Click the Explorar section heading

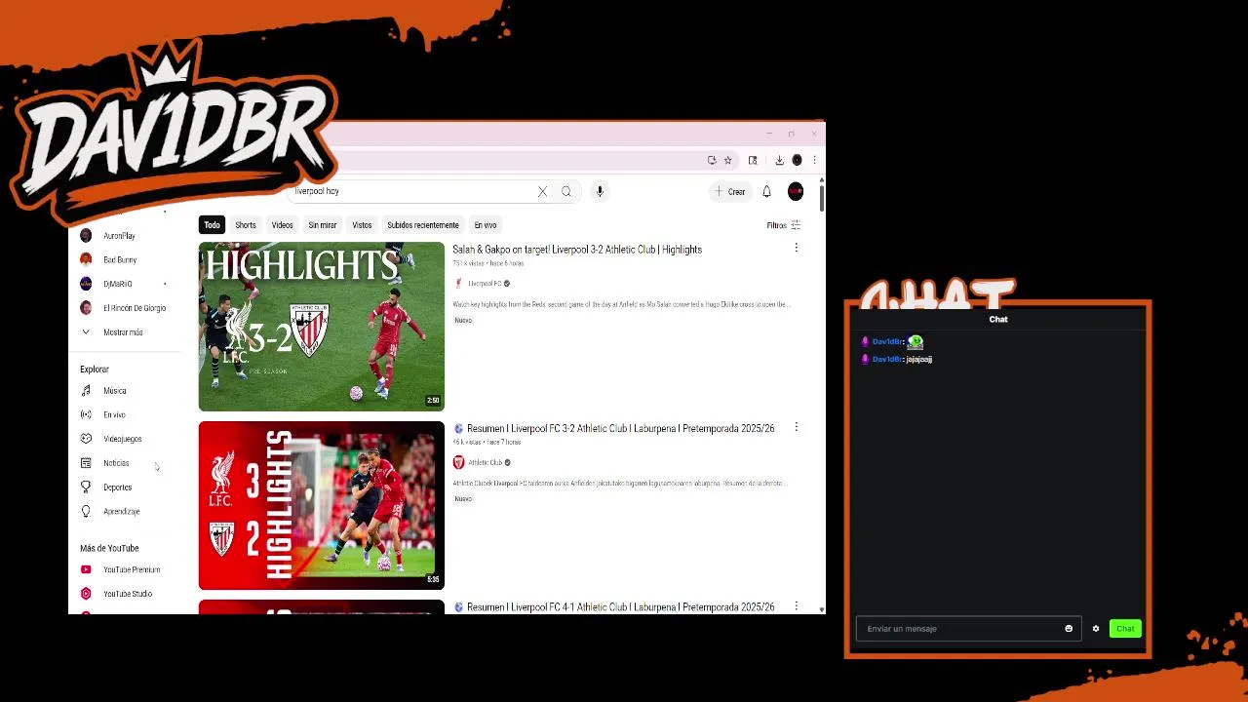pyautogui.click(x=95, y=370)
